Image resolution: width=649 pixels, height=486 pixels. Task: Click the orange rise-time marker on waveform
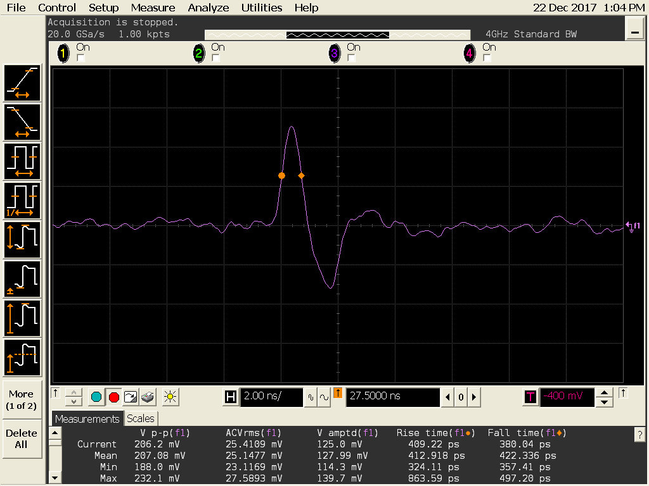tap(281, 176)
